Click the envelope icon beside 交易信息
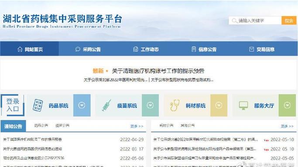The width and height of the screenshot is (298, 167). point(251,49)
